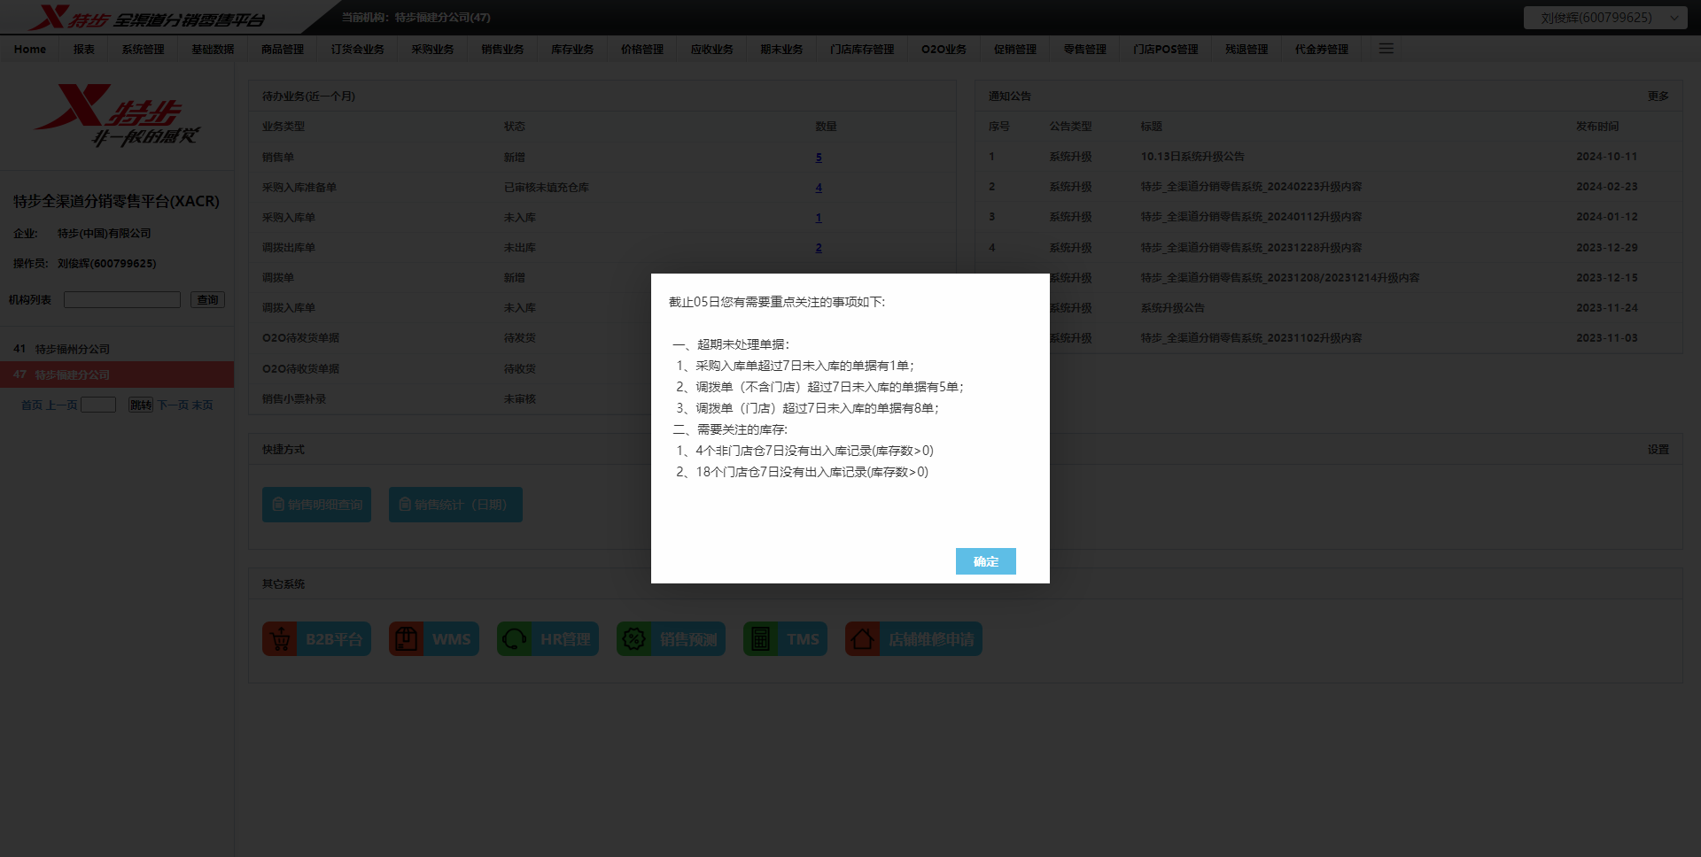Open the 报表 menu
The height and width of the screenshot is (857, 1701).
click(x=84, y=50)
